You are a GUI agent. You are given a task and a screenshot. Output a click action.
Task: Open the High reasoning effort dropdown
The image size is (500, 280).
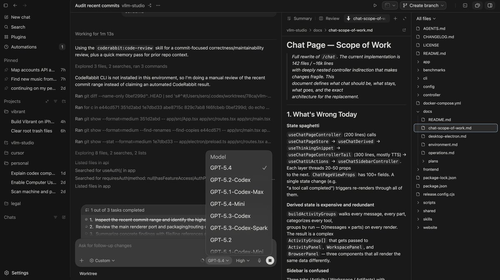click(x=243, y=261)
